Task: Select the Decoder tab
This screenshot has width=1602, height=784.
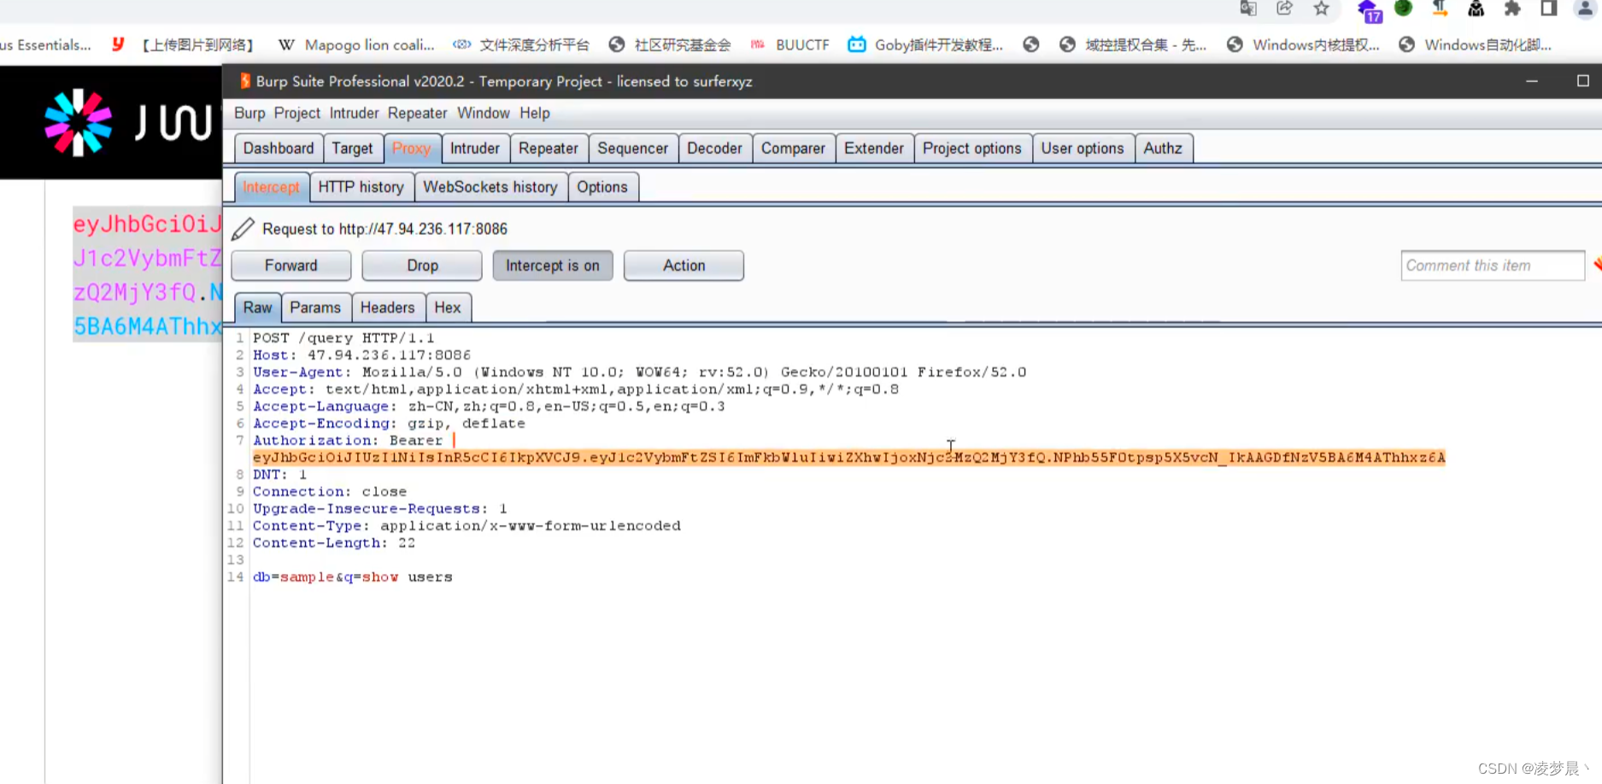Action: pyautogui.click(x=715, y=148)
